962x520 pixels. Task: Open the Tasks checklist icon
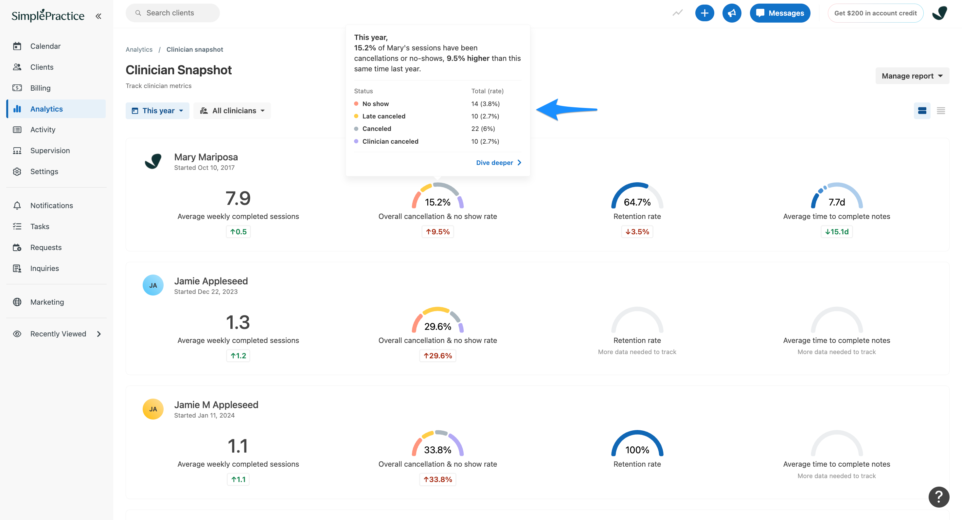(17, 226)
